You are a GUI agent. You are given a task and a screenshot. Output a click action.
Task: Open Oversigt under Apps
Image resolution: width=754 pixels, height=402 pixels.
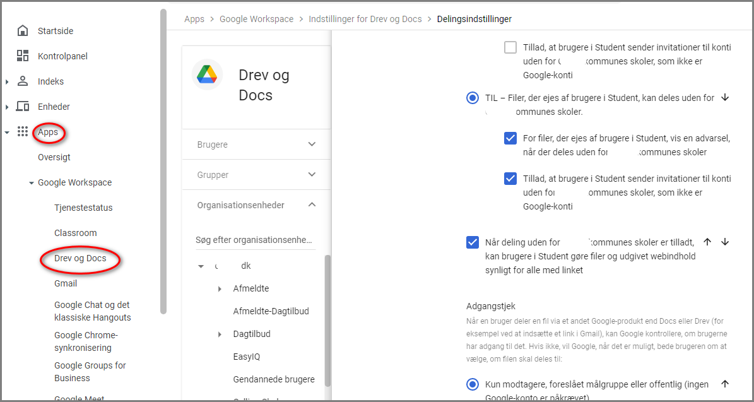tap(54, 157)
